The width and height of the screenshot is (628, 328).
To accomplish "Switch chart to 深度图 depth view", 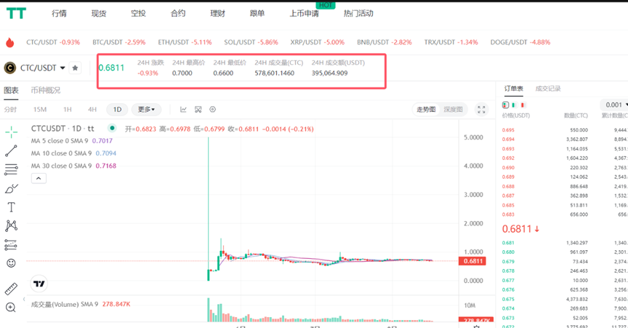I will (453, 110).
